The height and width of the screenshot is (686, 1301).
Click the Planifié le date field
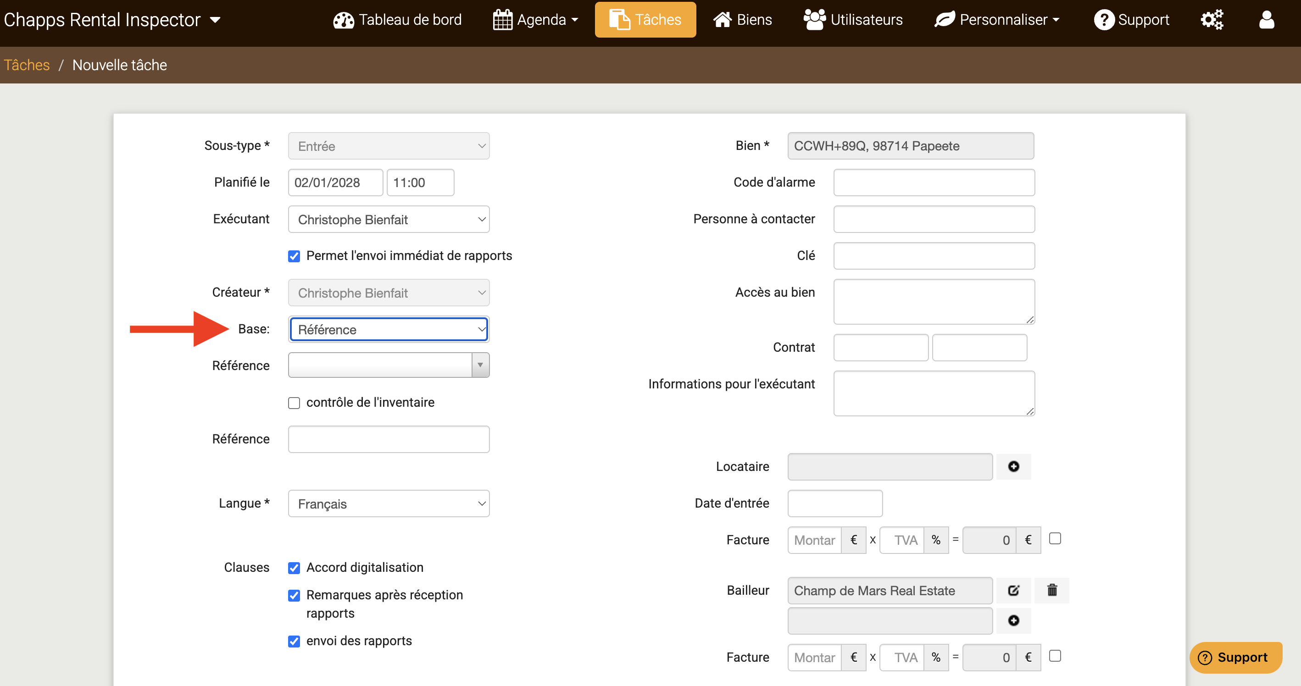(x=335, y=183)
